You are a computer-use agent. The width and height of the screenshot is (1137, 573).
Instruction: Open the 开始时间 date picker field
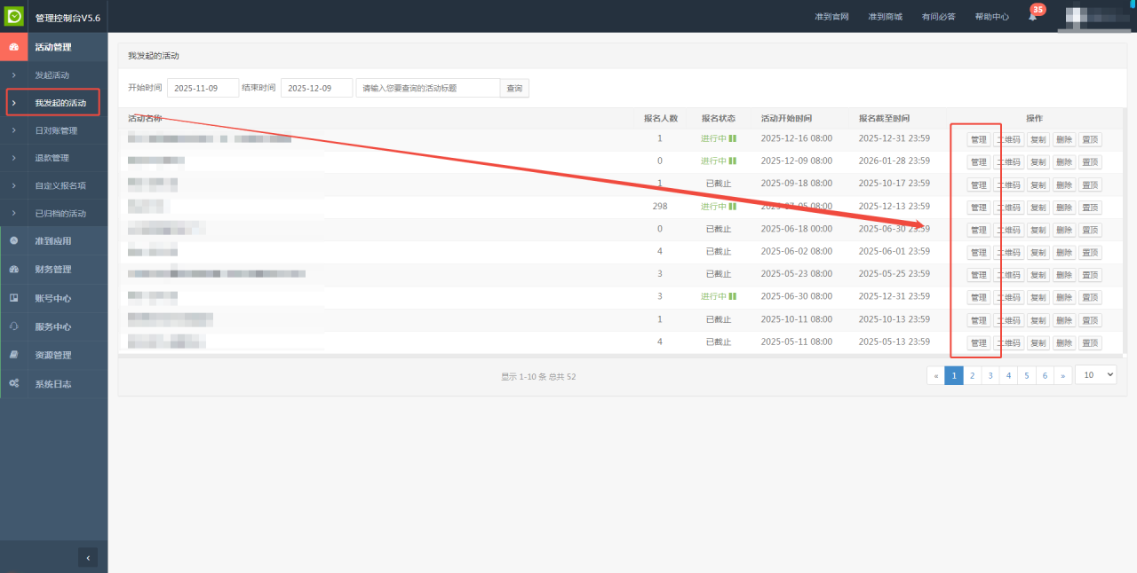[203, 88]
